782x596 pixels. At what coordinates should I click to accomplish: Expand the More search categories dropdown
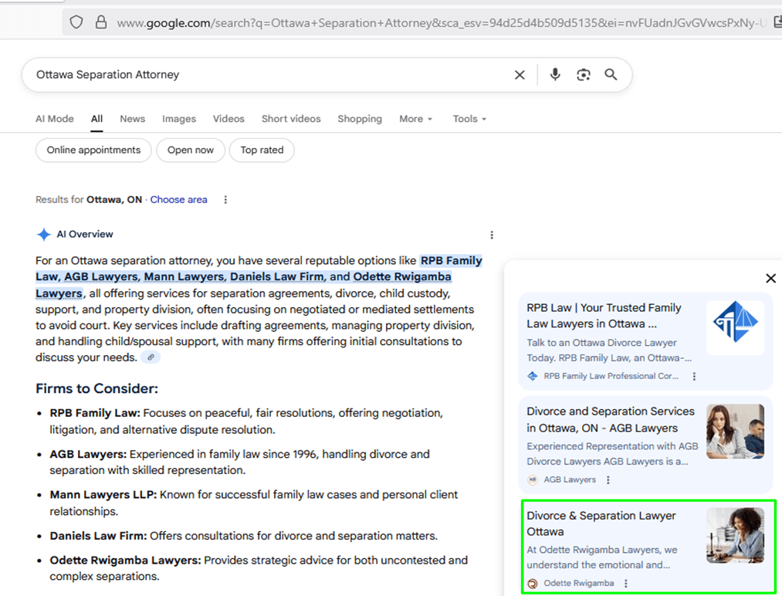pos(415,119)
